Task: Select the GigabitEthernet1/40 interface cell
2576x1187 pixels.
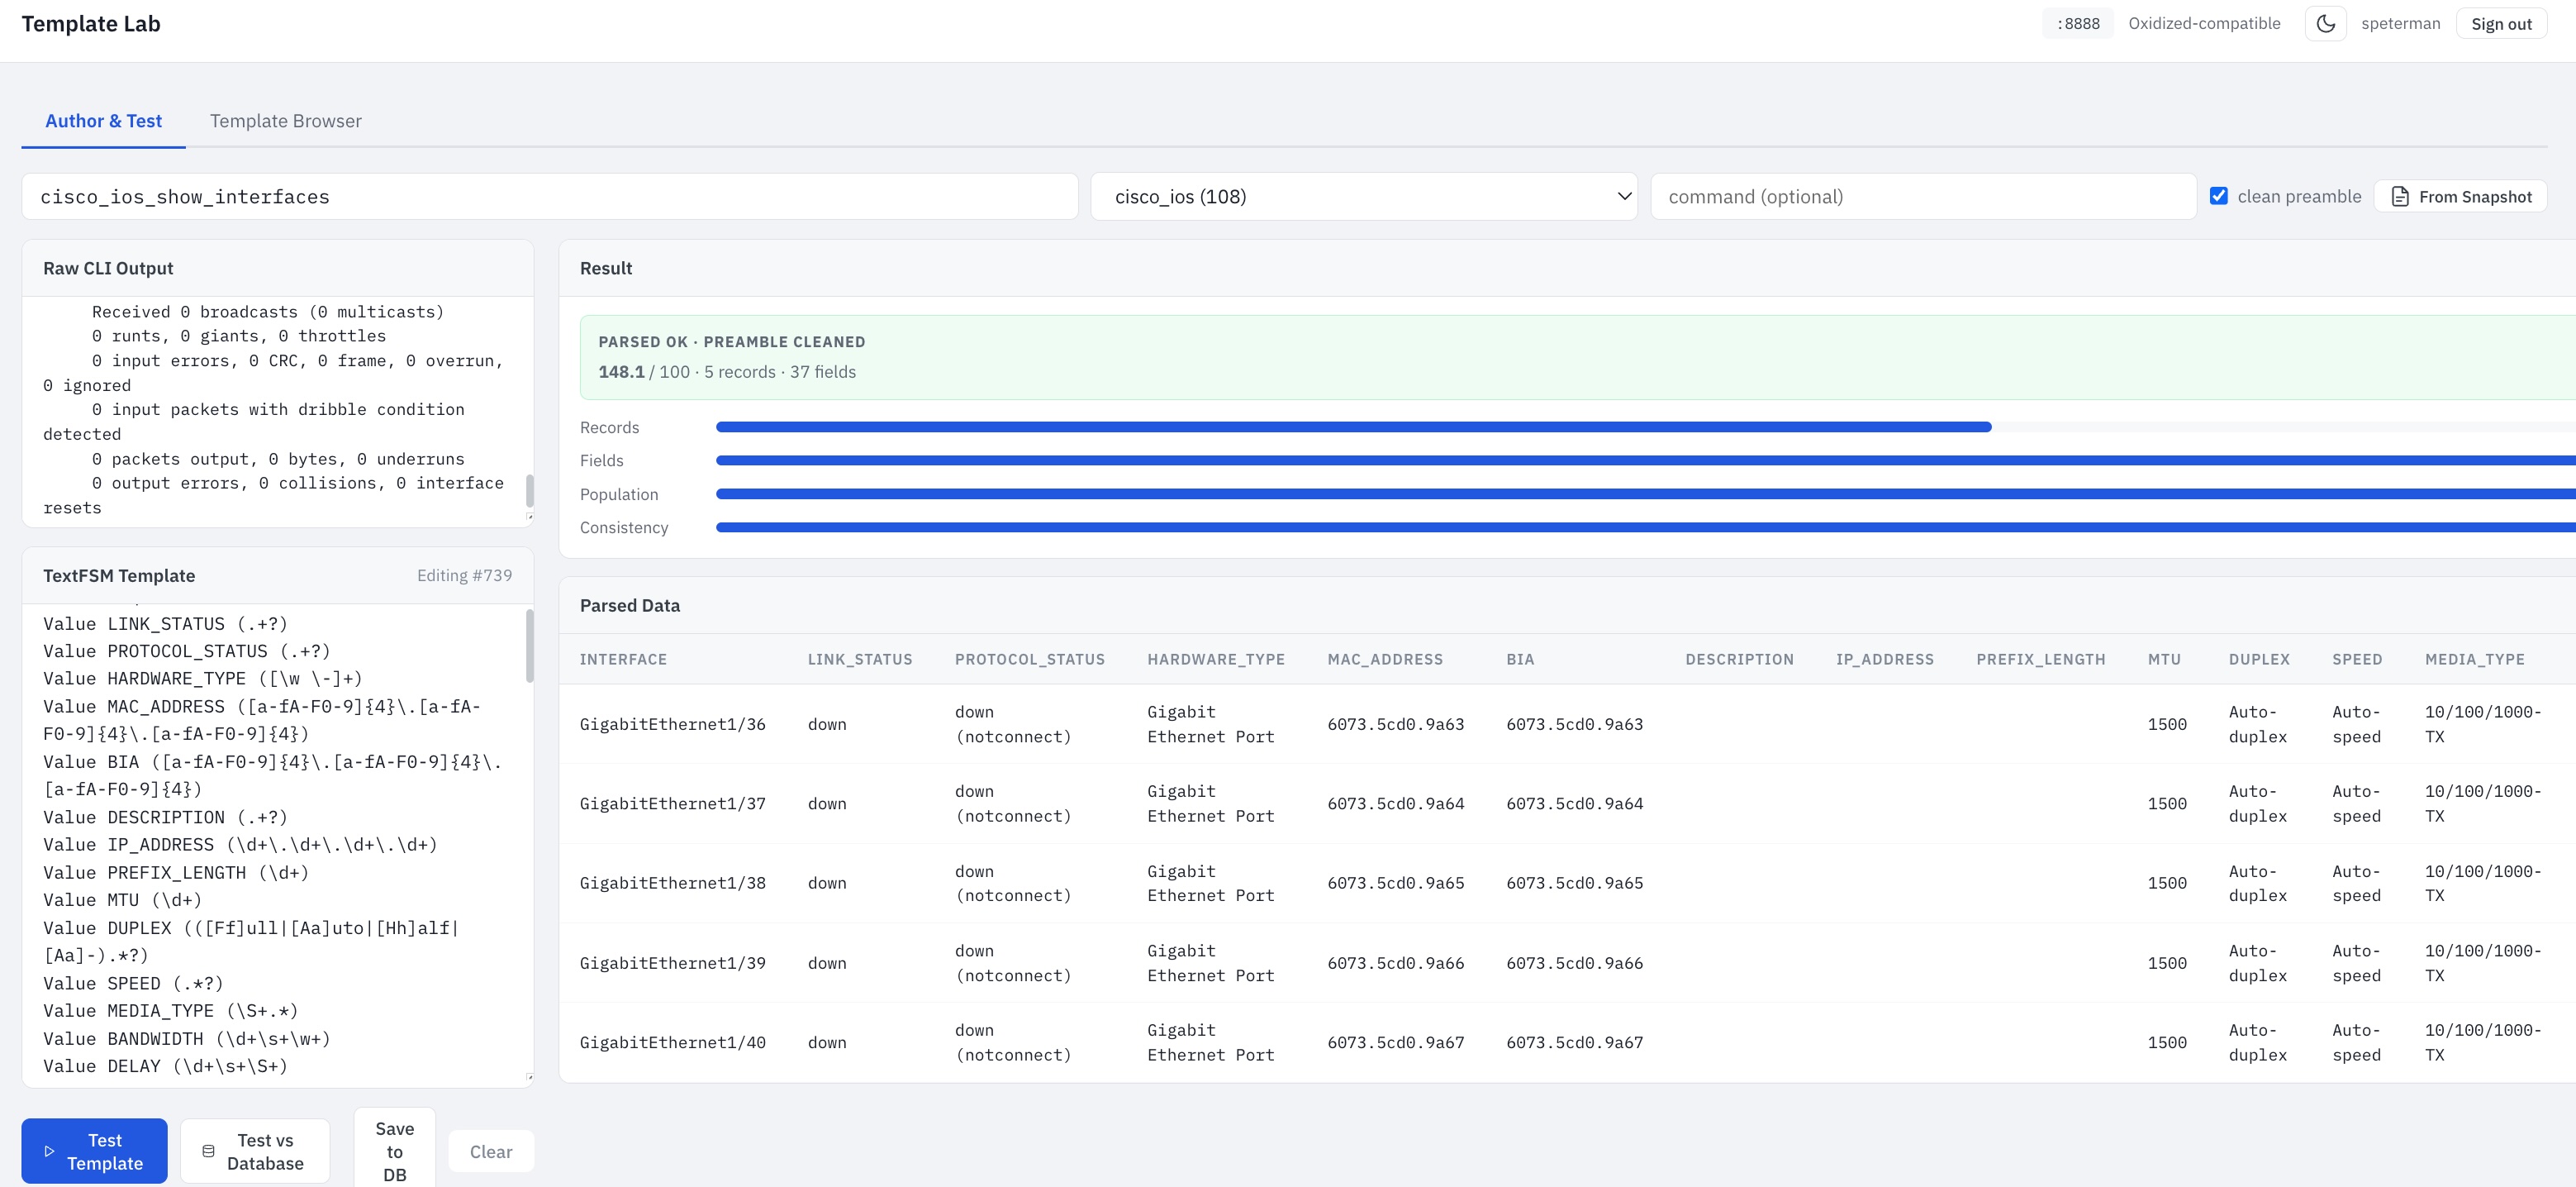Action: click(x=673, y=1043)
